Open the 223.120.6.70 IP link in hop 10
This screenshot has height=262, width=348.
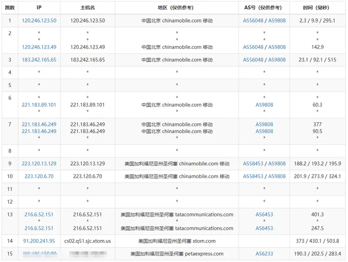pos(39,176)
